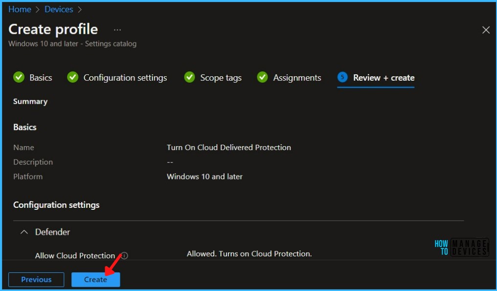Image resolution: width=497 pixels, height=291 pixels.
Task: Open the ellipsis menu beside Create profile
Action: coord(117,30)
